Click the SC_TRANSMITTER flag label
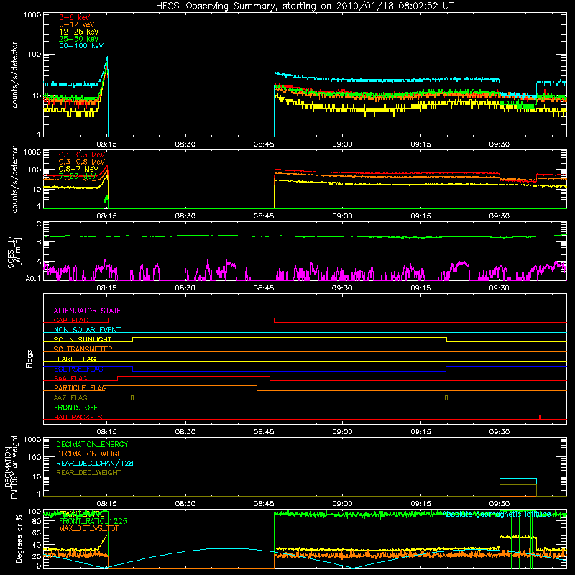This screenshot has height=575, width=575. [x=83, y=349]
